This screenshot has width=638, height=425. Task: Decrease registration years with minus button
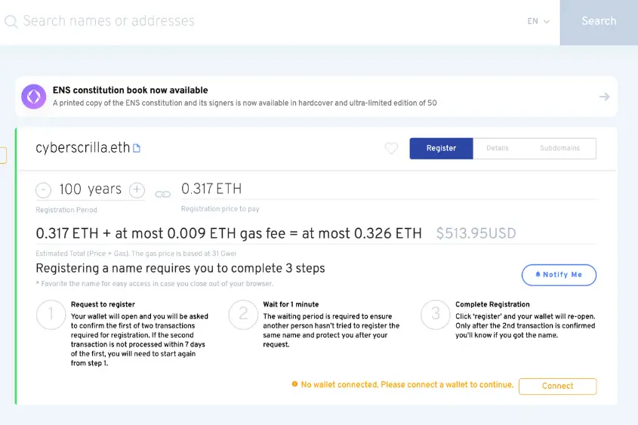point(43,190)
